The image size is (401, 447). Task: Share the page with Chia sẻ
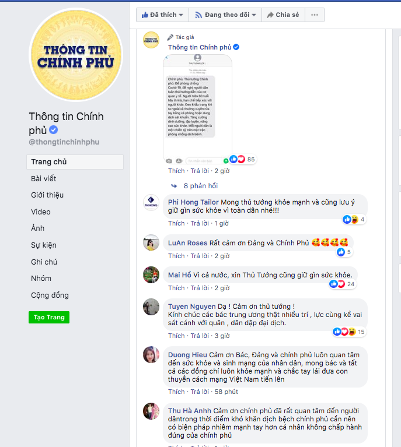pyautogui.click(x=283, y=15)
